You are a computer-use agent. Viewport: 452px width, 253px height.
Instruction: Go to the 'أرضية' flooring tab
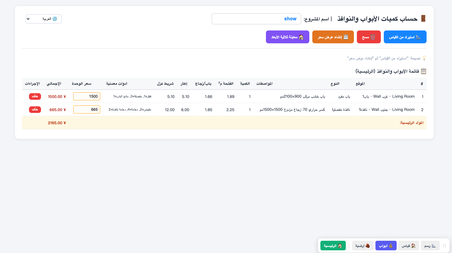pos(363,246)
